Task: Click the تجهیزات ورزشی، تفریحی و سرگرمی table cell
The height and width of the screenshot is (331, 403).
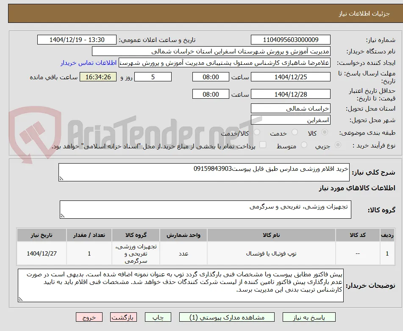Action: (x=136, y=253)
